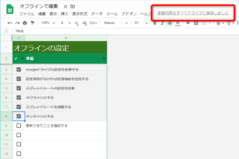
Task: Click the Merge cells icon
Action: (x=204, y=23)
